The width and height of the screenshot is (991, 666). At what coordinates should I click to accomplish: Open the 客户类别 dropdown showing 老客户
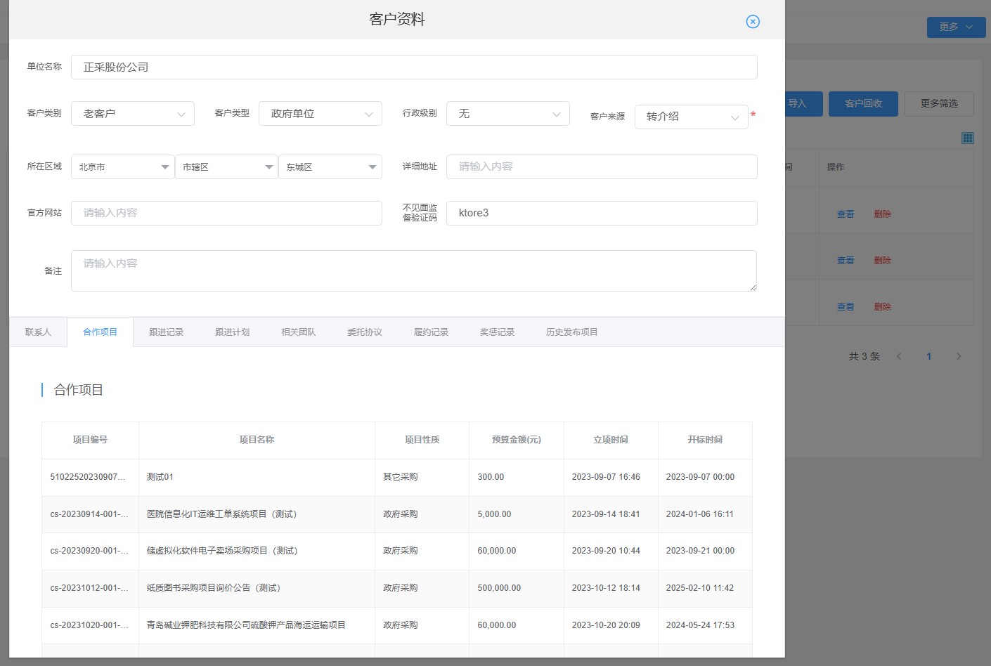pos(133,114)
